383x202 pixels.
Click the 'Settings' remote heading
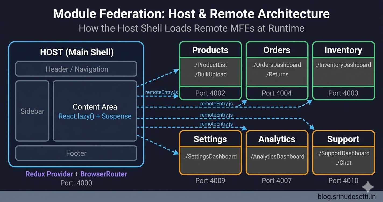point(210,139)
